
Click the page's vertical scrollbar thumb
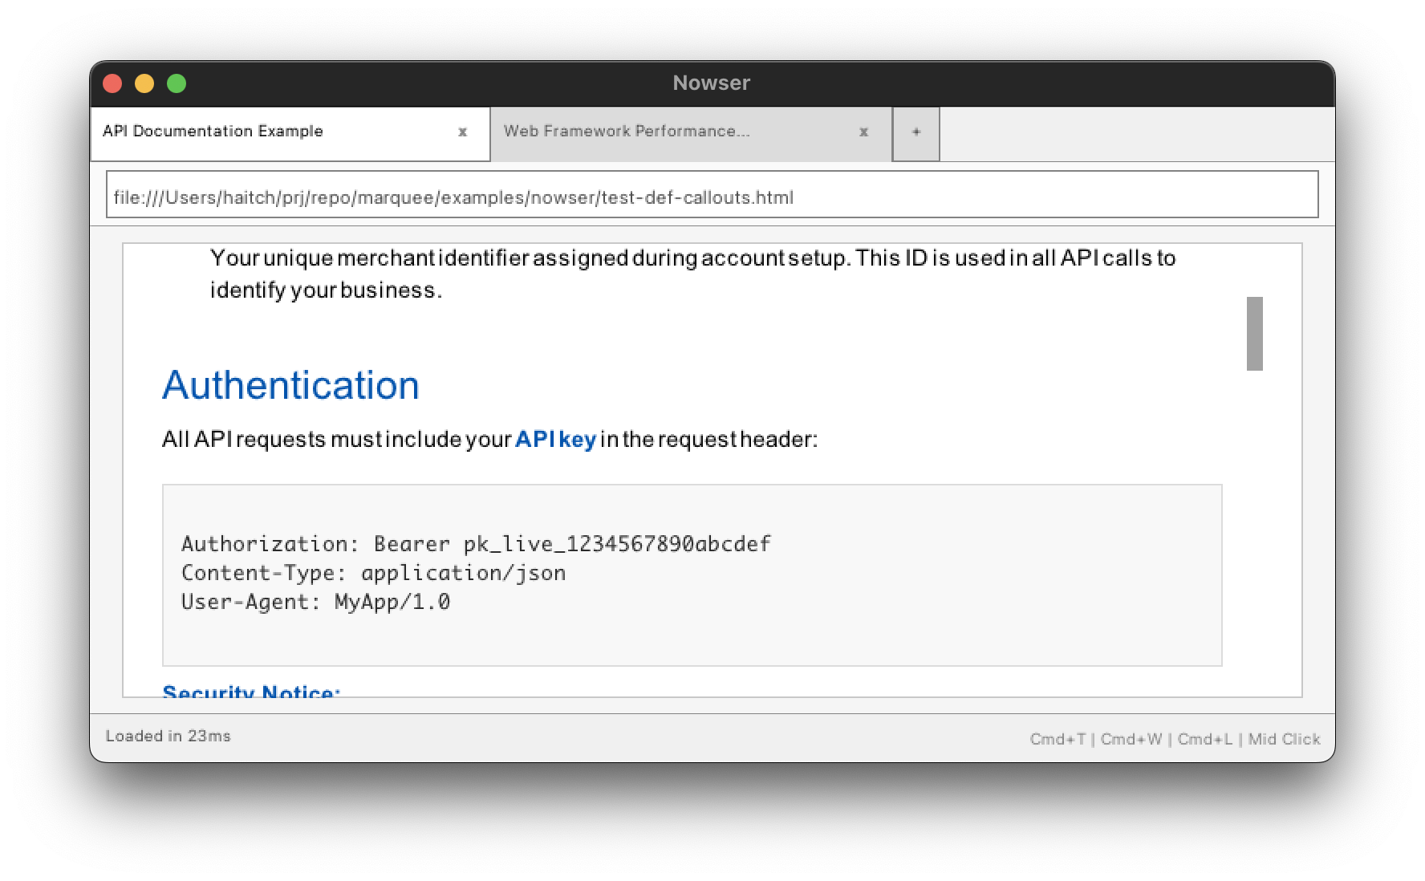pos(1254,334)
